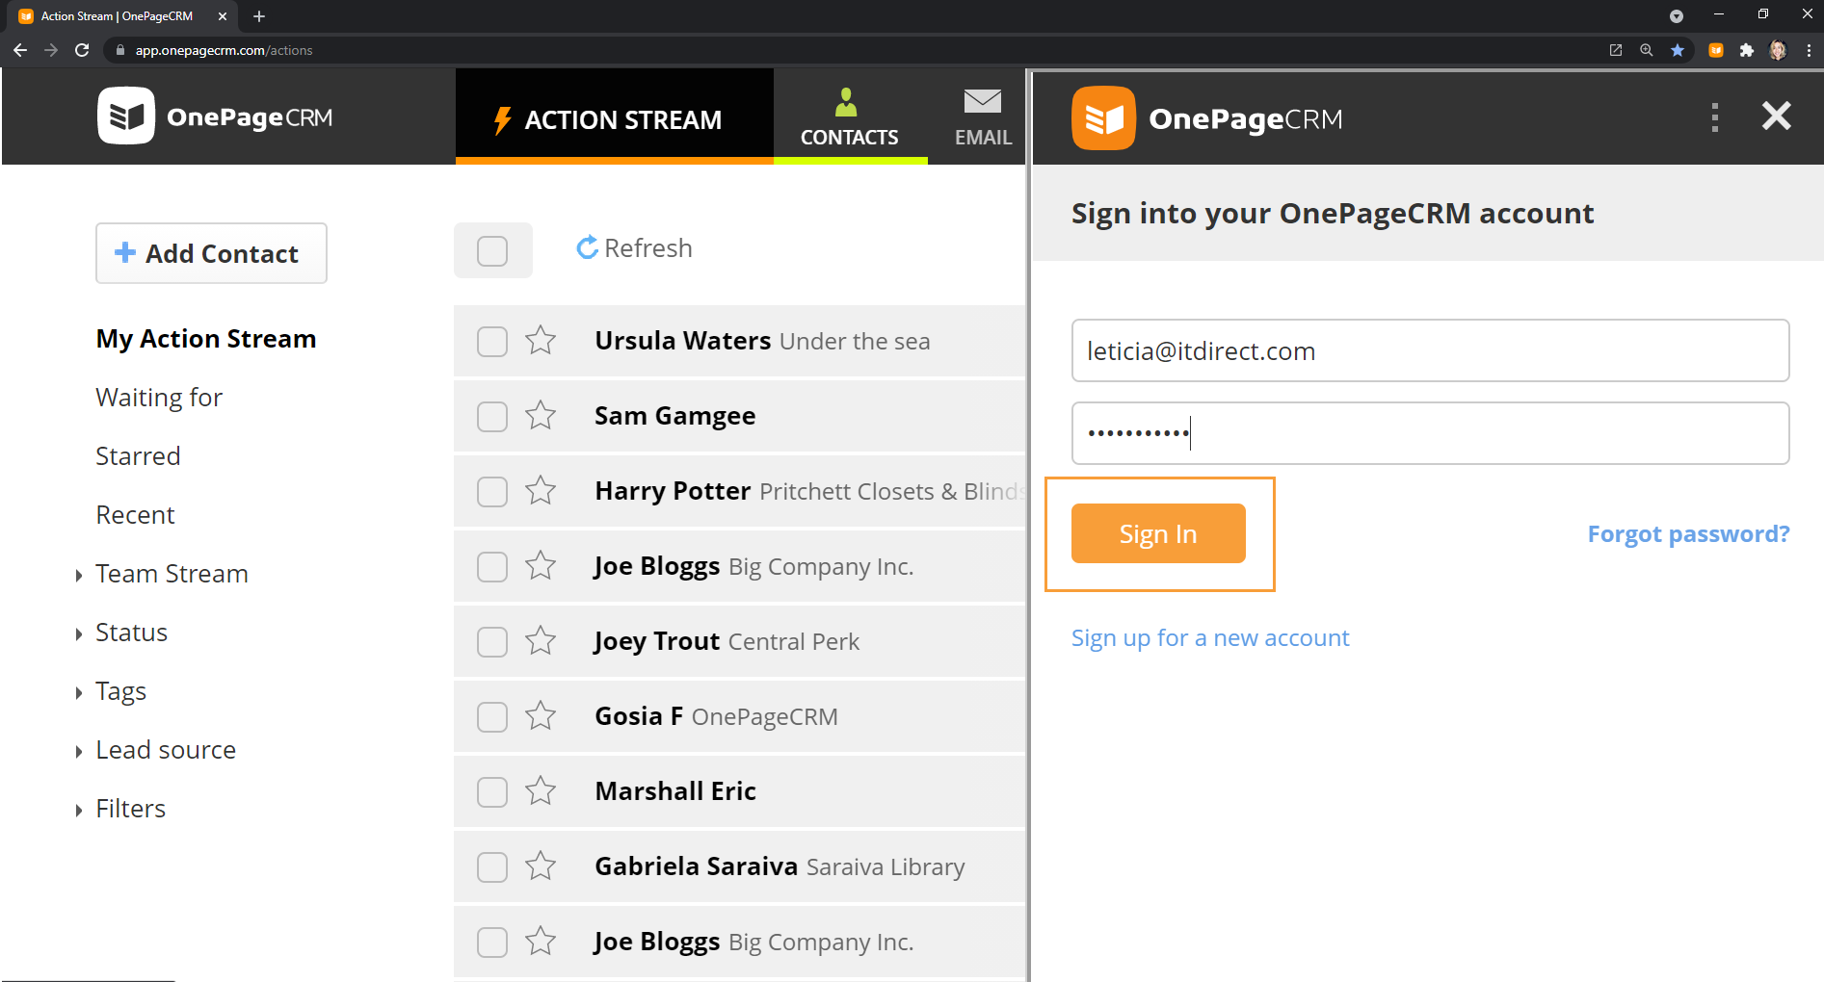The width and height of the screenshot is (1824, 982).
Task: Tick the Gabriela Saraiva checkbox
Action: tap(492, 866)
